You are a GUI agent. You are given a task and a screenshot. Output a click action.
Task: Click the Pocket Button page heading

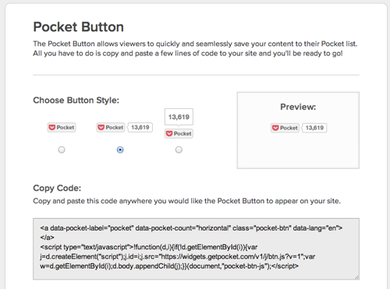(x=78, y=27)
